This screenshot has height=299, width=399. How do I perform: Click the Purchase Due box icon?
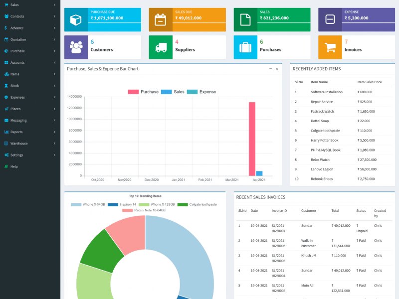click(x=76, y=20)
